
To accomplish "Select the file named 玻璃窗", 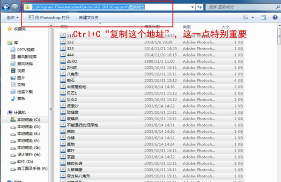I will [151, 112].
